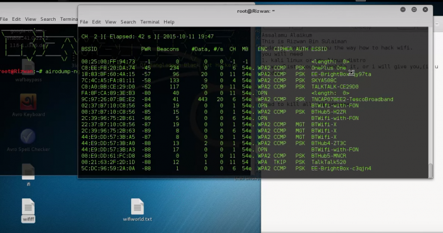
Task: Open Help menu in front terminal
Action: click(x=169, y=22)
